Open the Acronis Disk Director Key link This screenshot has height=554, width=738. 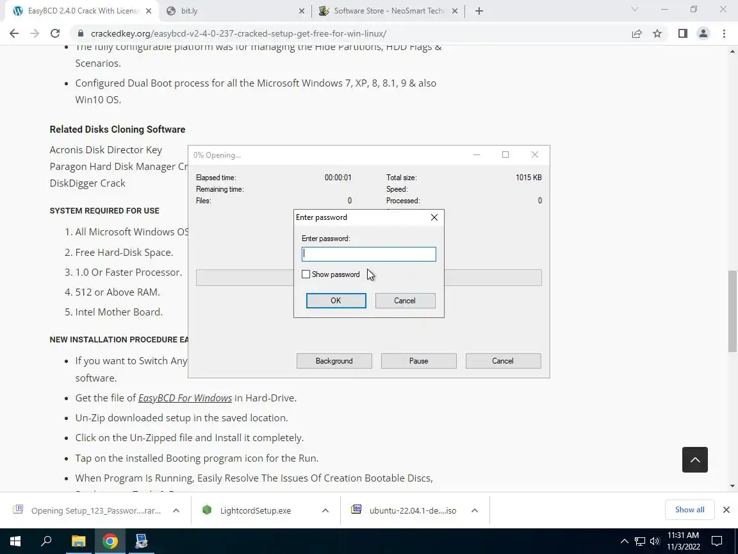(x=106, y=150)
